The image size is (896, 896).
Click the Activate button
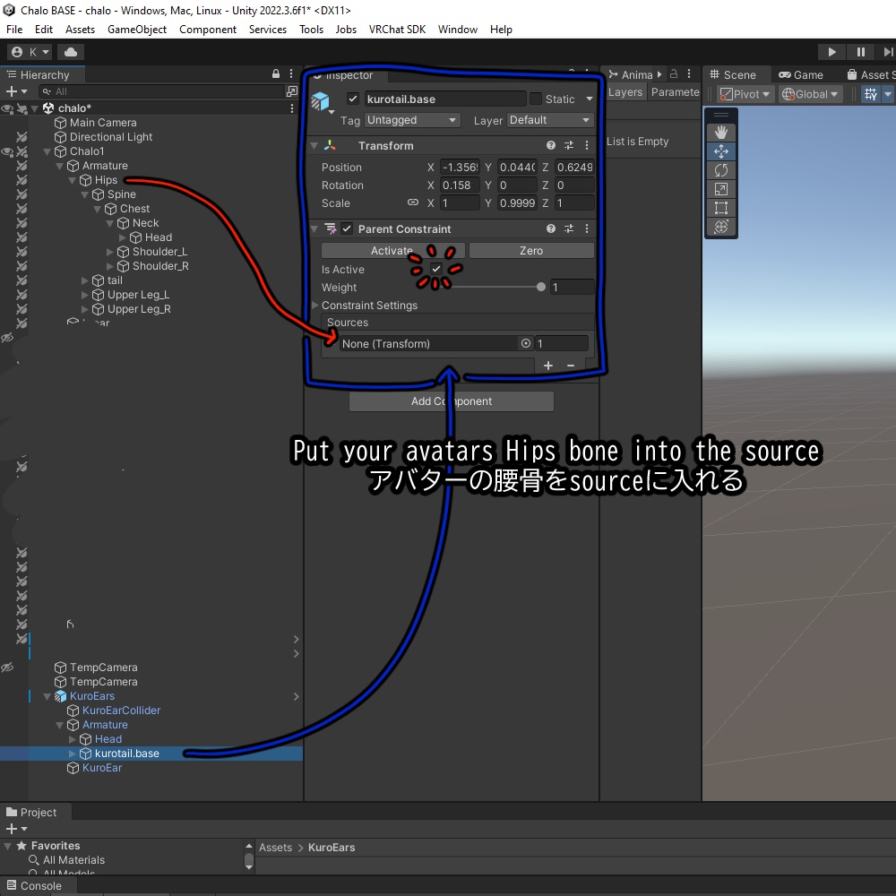(392, 250)
